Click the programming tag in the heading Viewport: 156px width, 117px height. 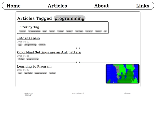(70, 18)
